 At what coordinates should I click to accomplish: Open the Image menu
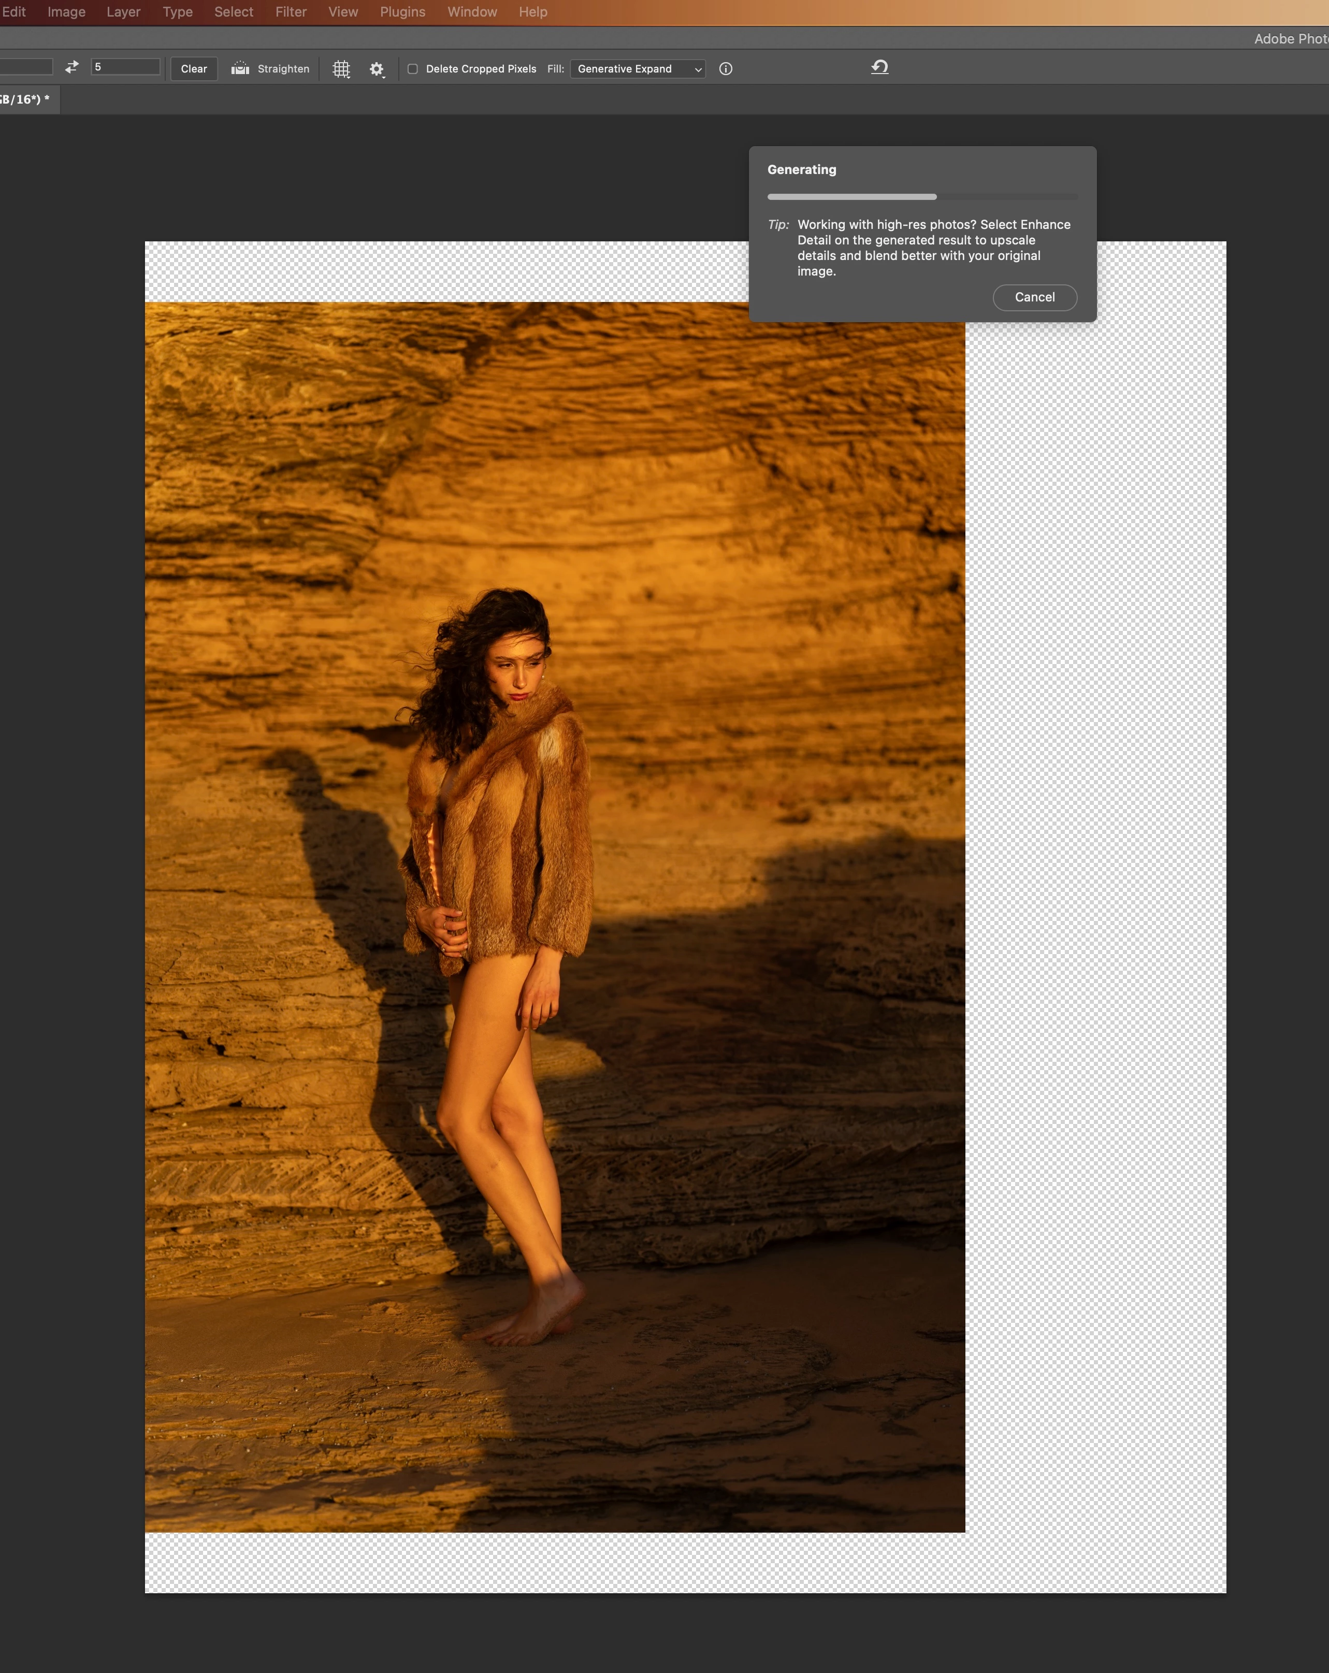tap(66, 11)
